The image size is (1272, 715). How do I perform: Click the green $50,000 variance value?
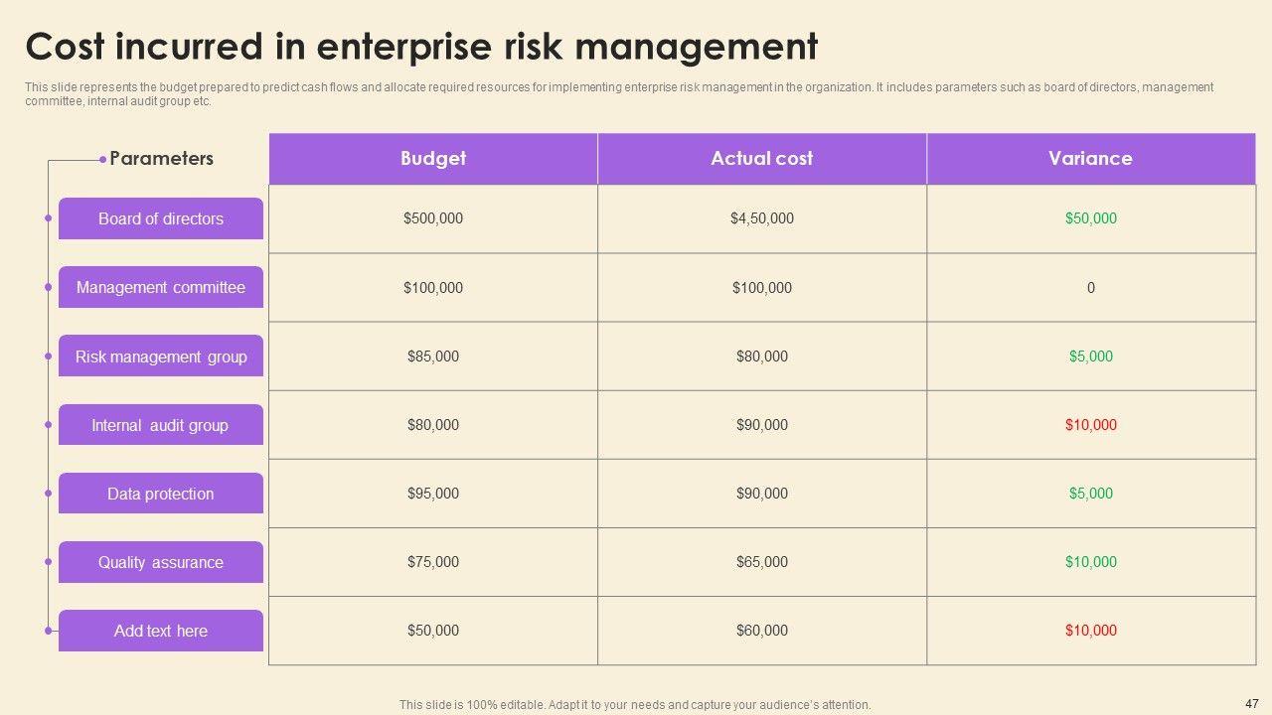pos(1090,218)
